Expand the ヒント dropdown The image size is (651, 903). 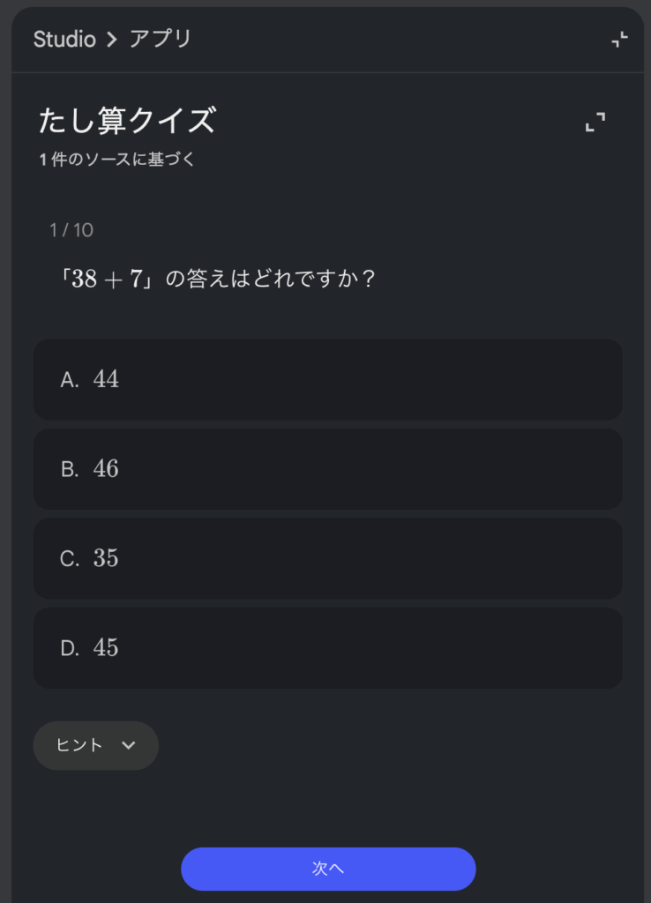pos(95,745)
